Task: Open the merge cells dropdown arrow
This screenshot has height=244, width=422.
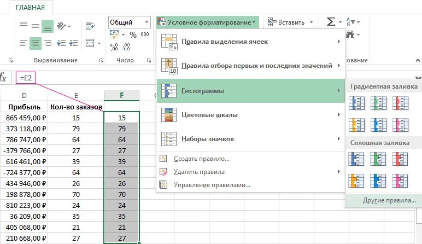Action: pos(99,43)
